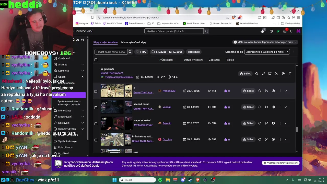Switch to Klipy s mým kanálem tab

coord(106,42)
